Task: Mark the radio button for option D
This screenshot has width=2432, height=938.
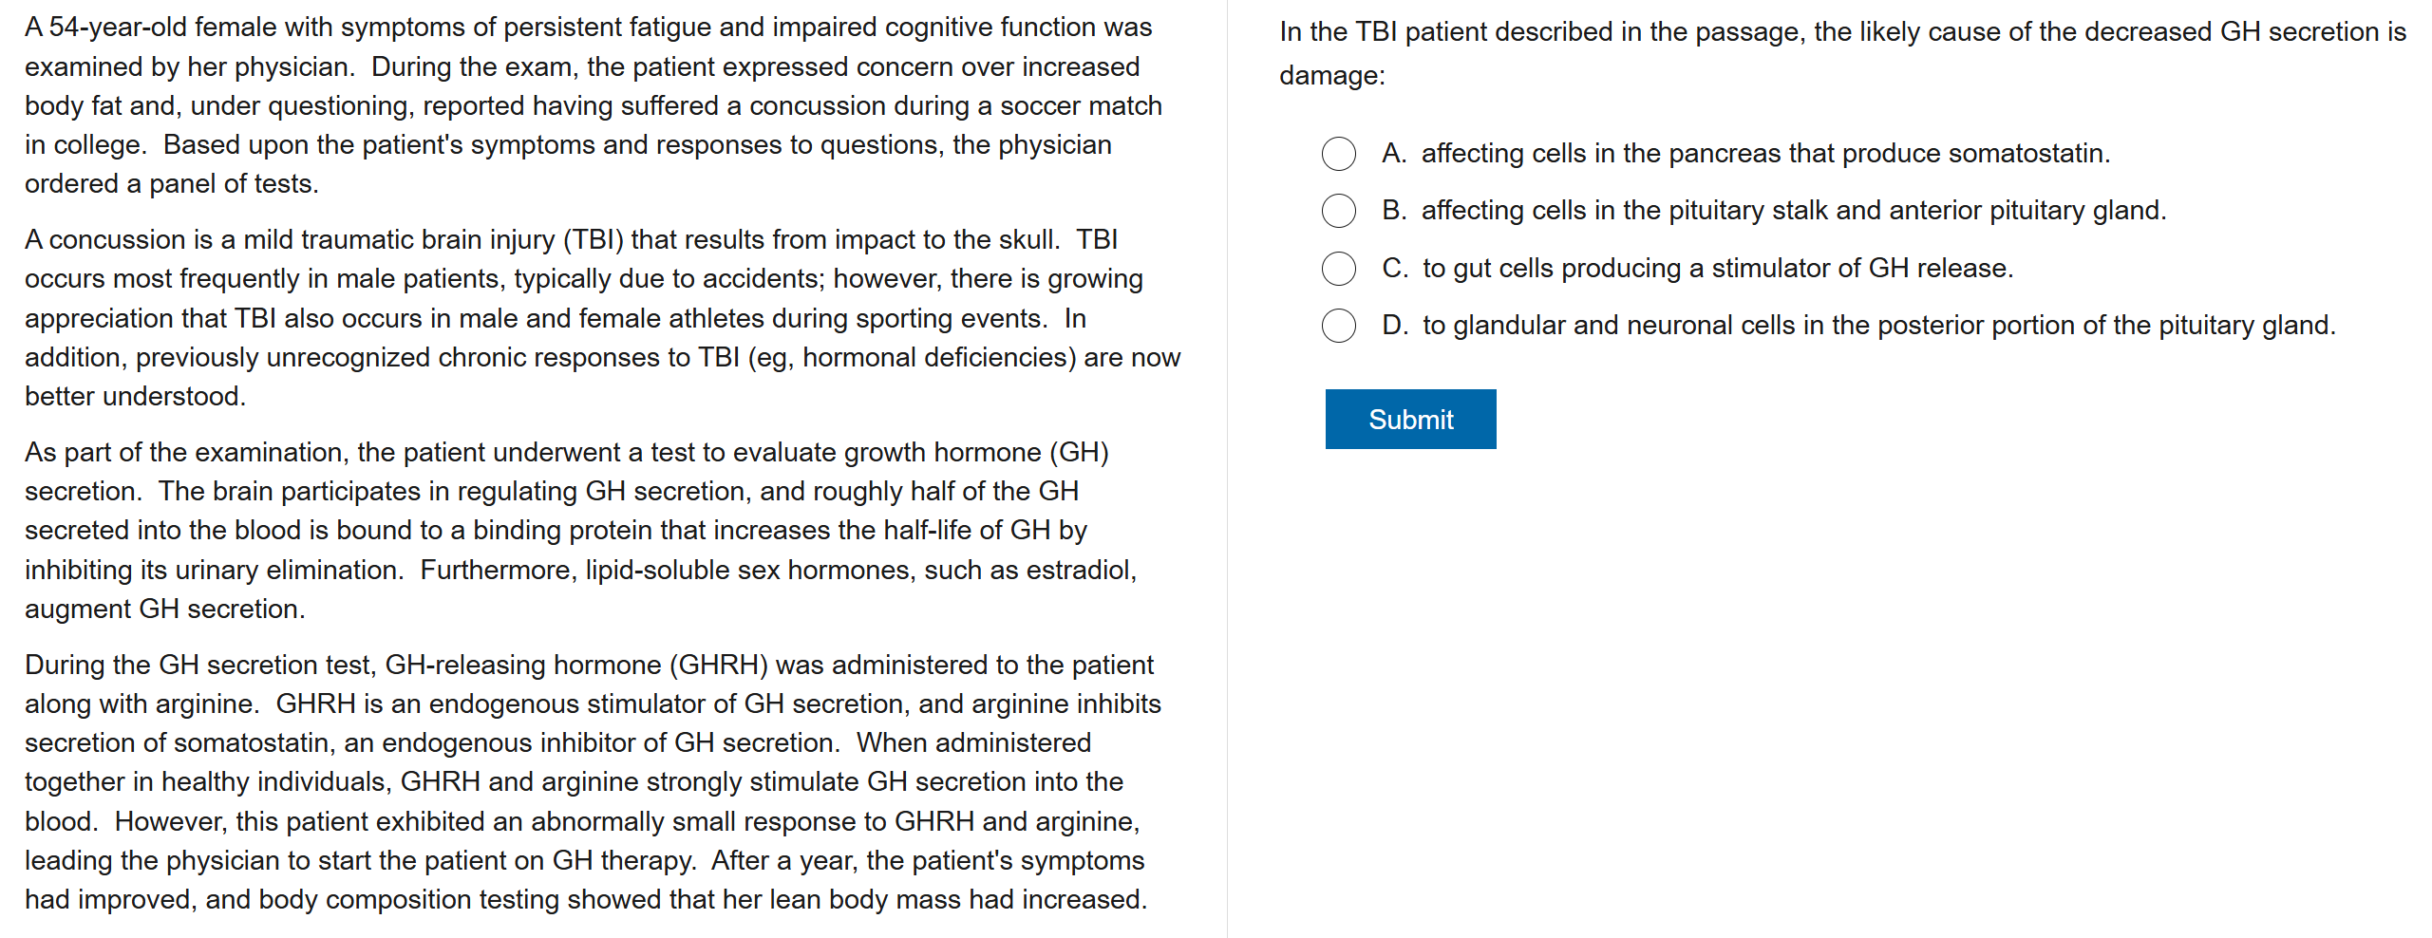Action: tap(1338, 326)
